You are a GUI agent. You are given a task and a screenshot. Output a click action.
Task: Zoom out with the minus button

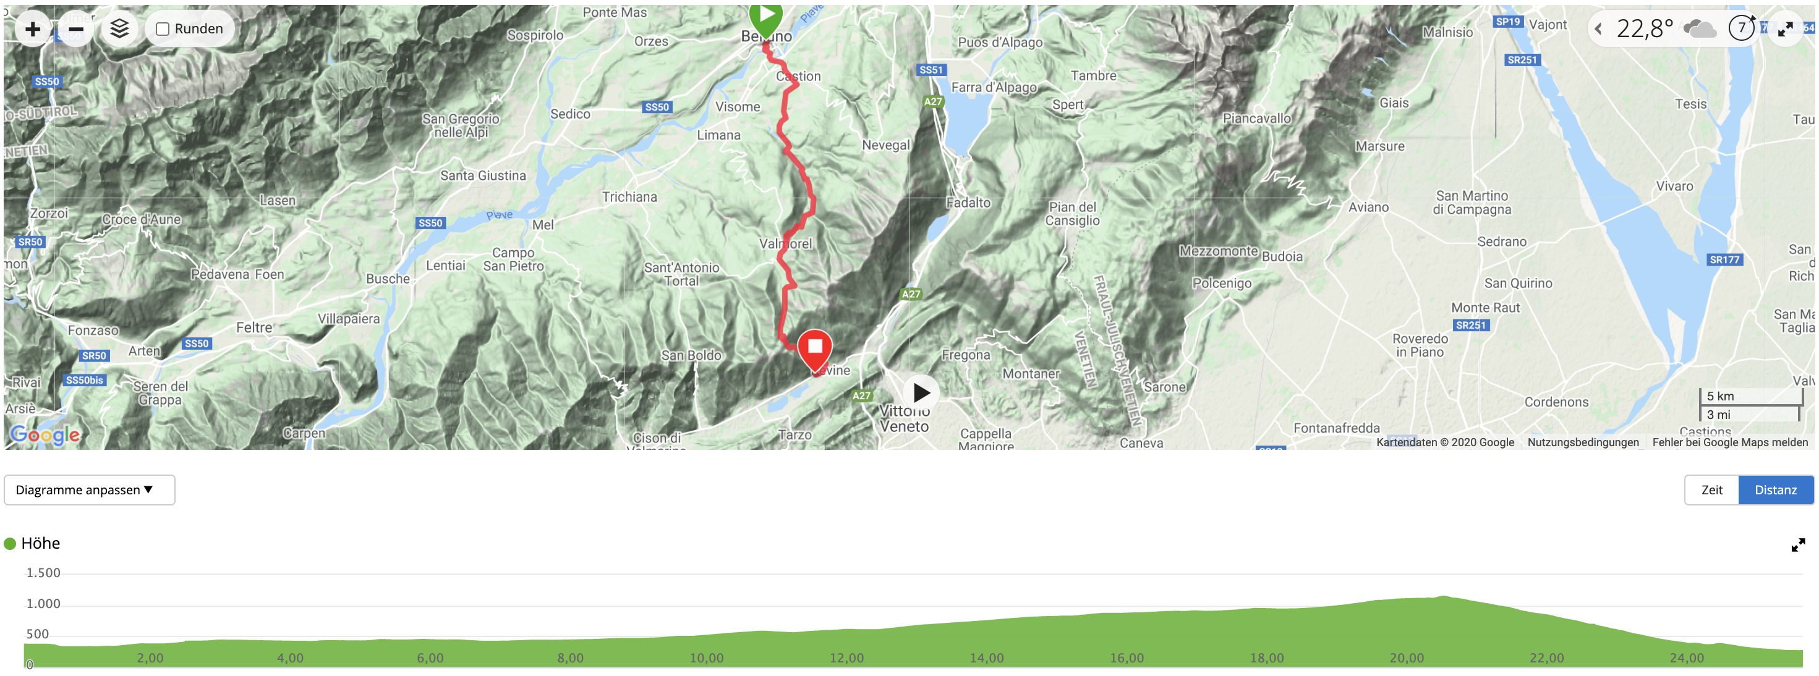[x=75, y=29]
